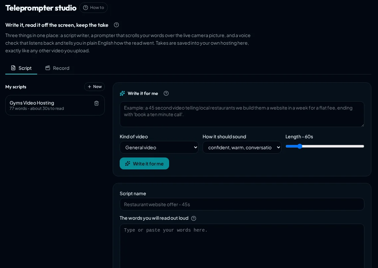Click the sparkle icon beside 'Write it for me' heading
Screen dimensions: 378x268
click(122, 93)
